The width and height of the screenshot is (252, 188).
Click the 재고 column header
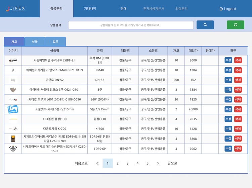click(x=176, y=51)
